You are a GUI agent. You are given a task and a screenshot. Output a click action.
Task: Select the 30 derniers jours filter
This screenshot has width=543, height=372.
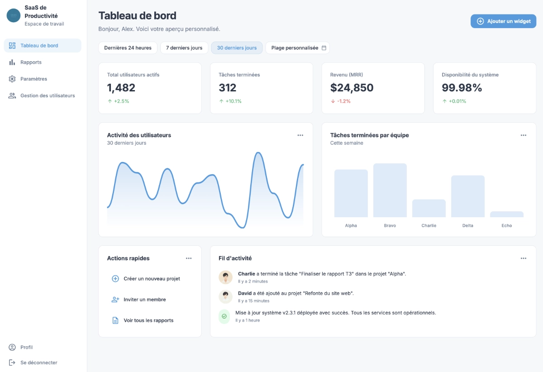click(237, 48)
